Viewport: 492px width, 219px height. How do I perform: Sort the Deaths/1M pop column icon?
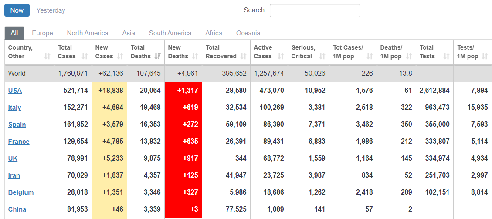(x=409, y=56)
